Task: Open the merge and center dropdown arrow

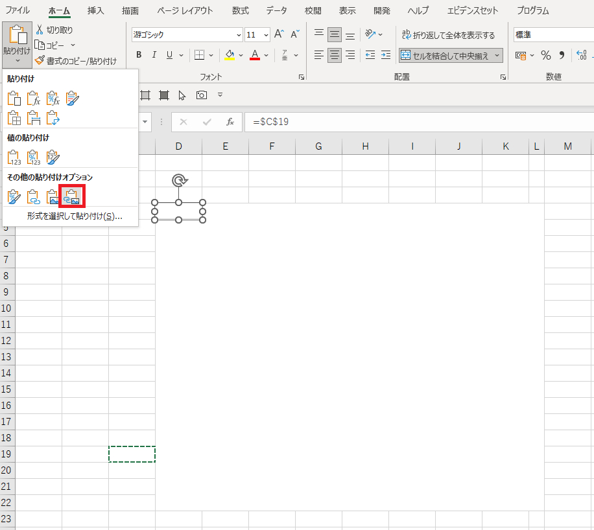Action: 497,55
